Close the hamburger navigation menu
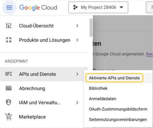Image resolution: width=153 pixels, height=128 pixels. point(9,8)
